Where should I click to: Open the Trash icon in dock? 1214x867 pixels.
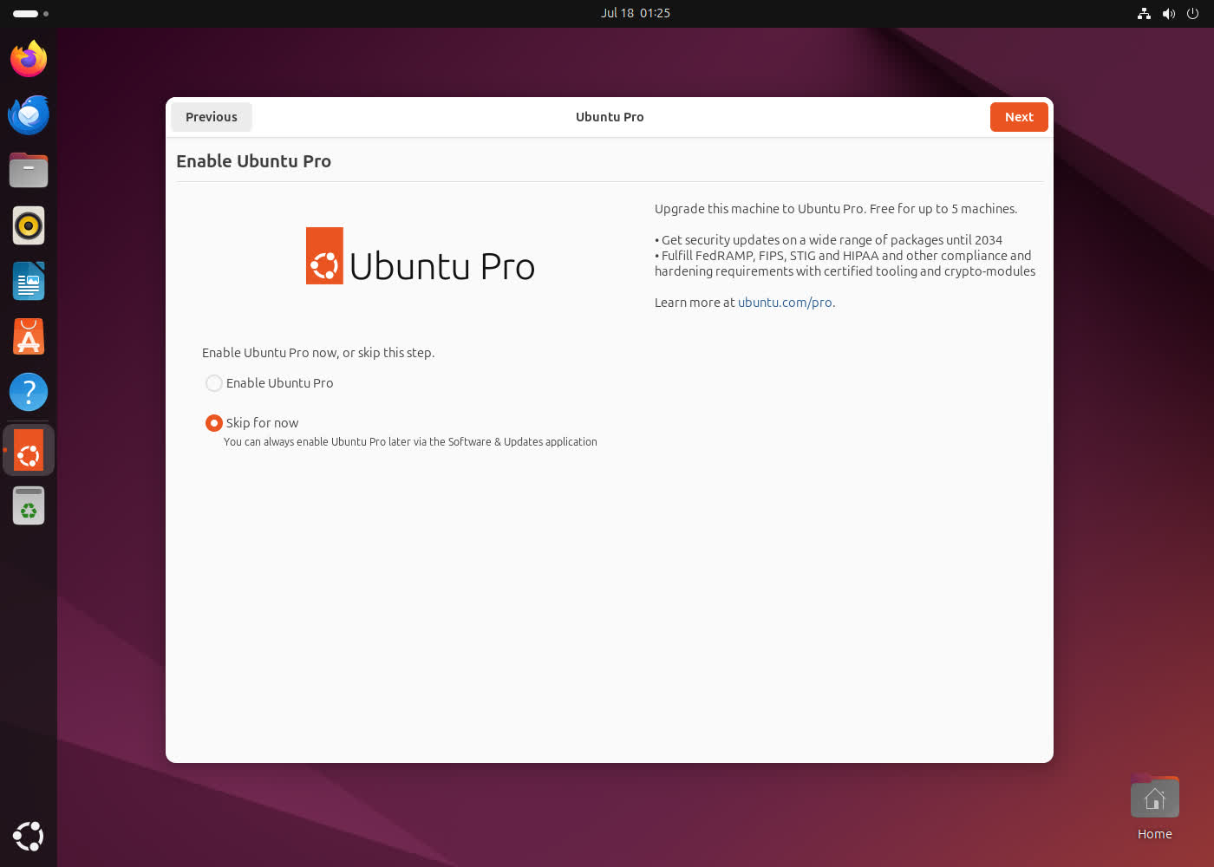pyautogui.click(x=29, y=505)
